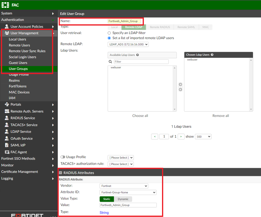Toggle the Usage Profile switch
The width and height of the screenshot is (261, 217).
(x=63, y=157)
